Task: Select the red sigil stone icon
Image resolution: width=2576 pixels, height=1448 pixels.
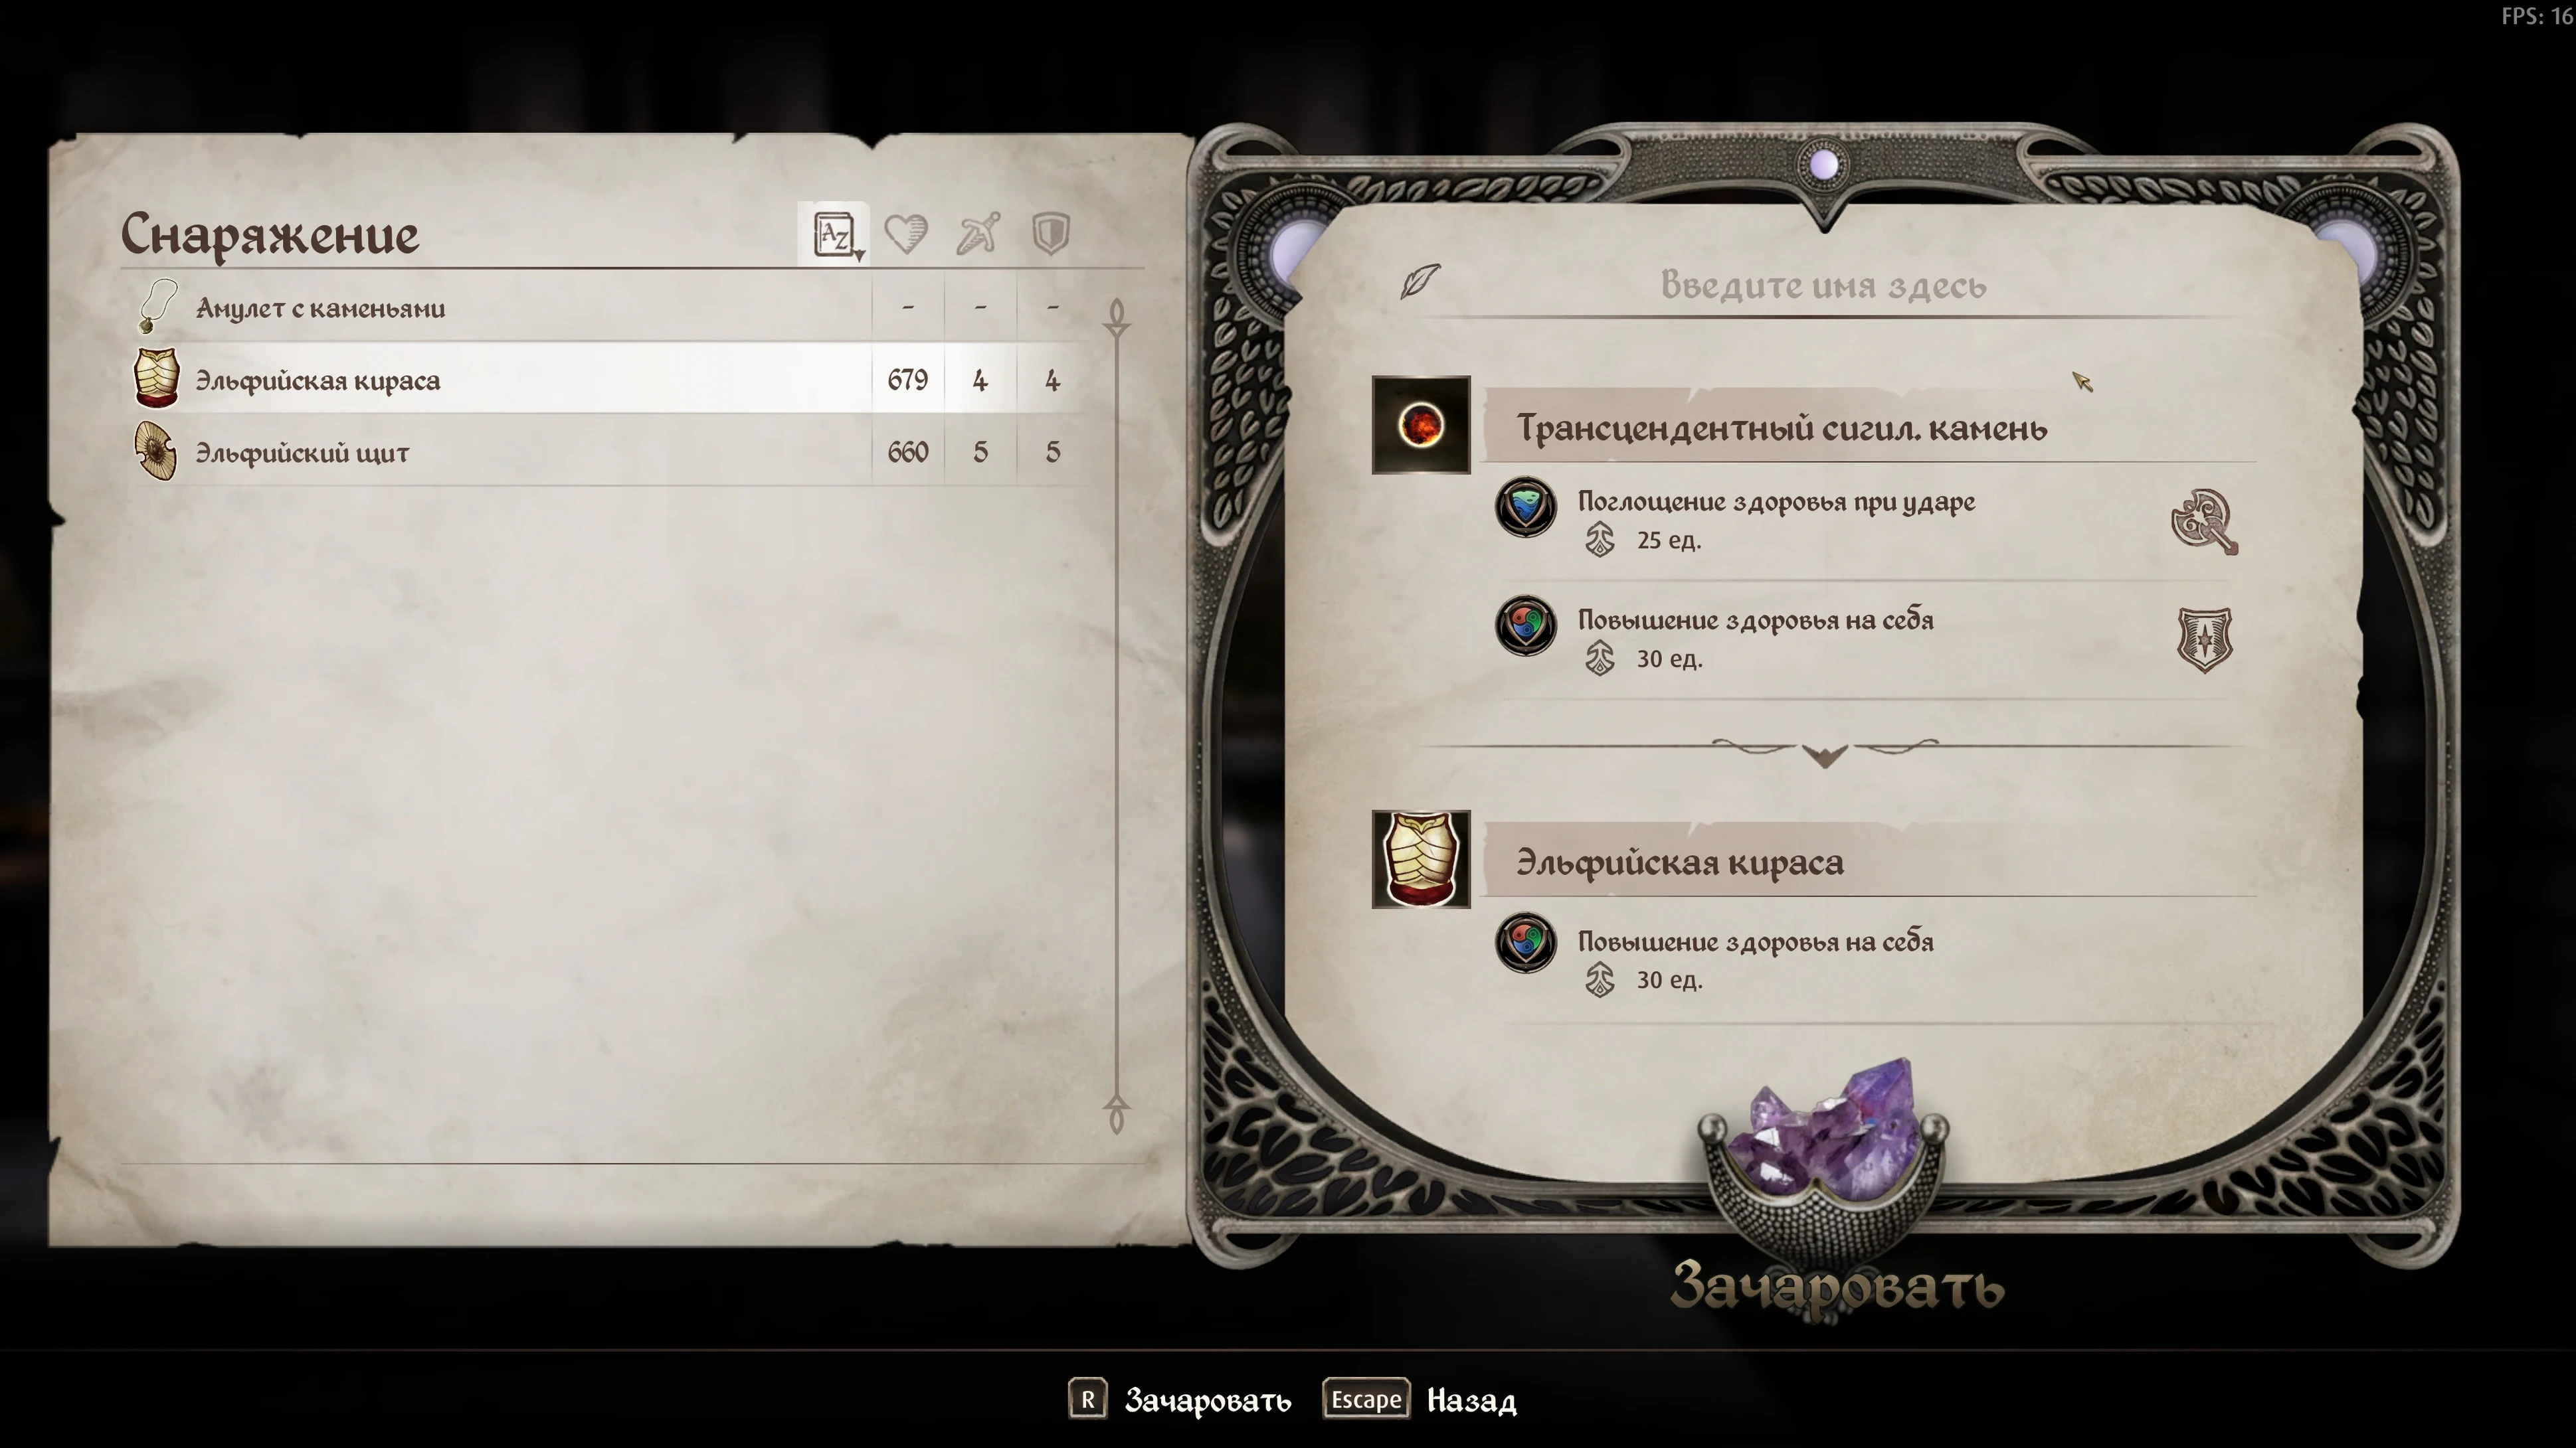Action: [x=1421, y=425]
